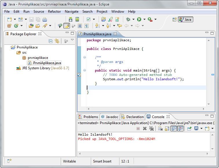The height and width of the screenshot is (168, 219).
Task: Click the editor vertical scrollbar down arrow
Action: (x=209, y=104)
